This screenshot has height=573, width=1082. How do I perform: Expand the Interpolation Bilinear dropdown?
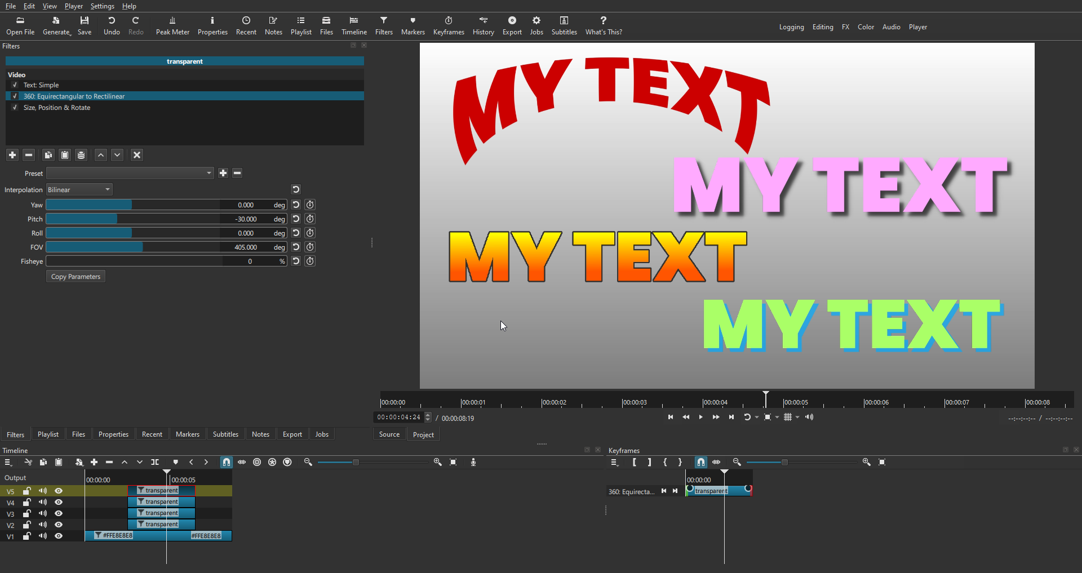point(79,190)
